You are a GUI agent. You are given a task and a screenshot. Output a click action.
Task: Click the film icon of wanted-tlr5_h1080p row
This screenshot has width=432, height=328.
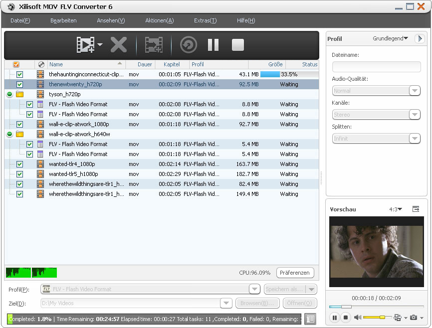pos(40,174)
